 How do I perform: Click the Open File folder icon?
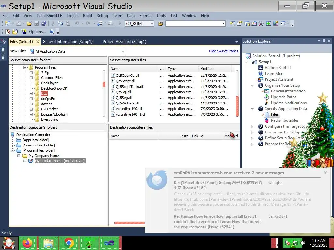(x=29, y=23)
